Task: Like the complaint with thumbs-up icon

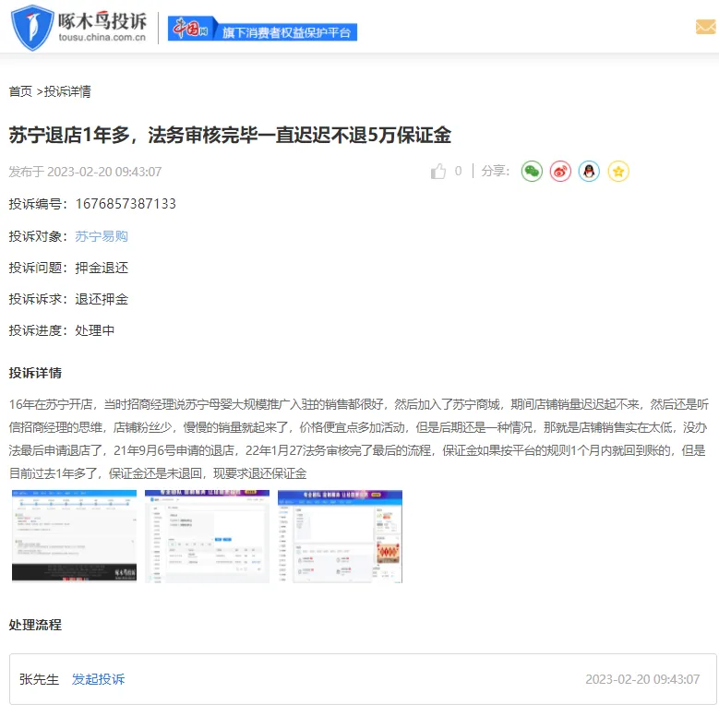Action: [x=438, y=172]
